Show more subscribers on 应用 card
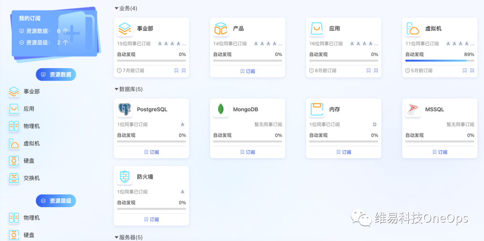The width and height of the screenshot is (484, 241). point(376,44)
